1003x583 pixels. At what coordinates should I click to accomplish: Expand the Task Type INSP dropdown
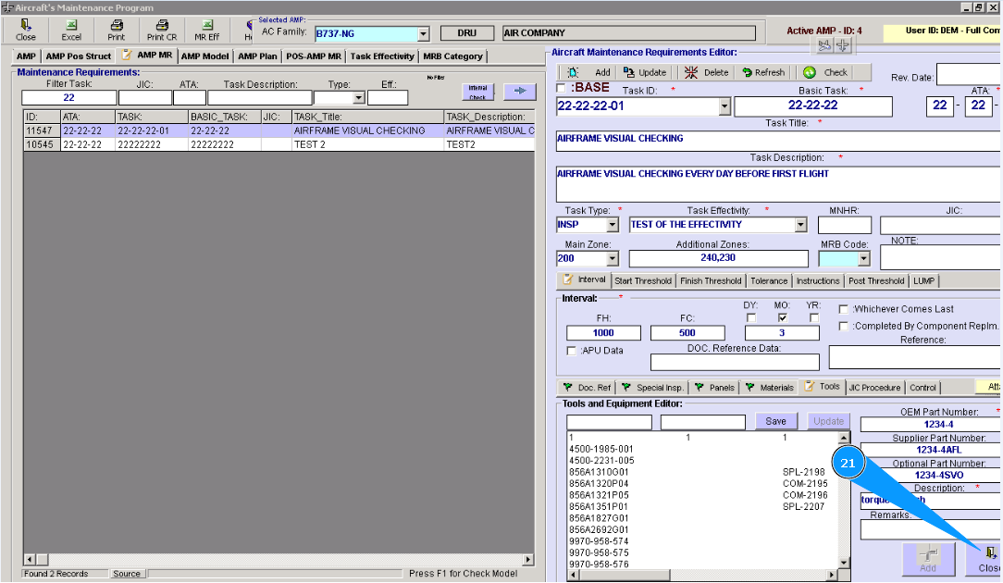(612, 225)
